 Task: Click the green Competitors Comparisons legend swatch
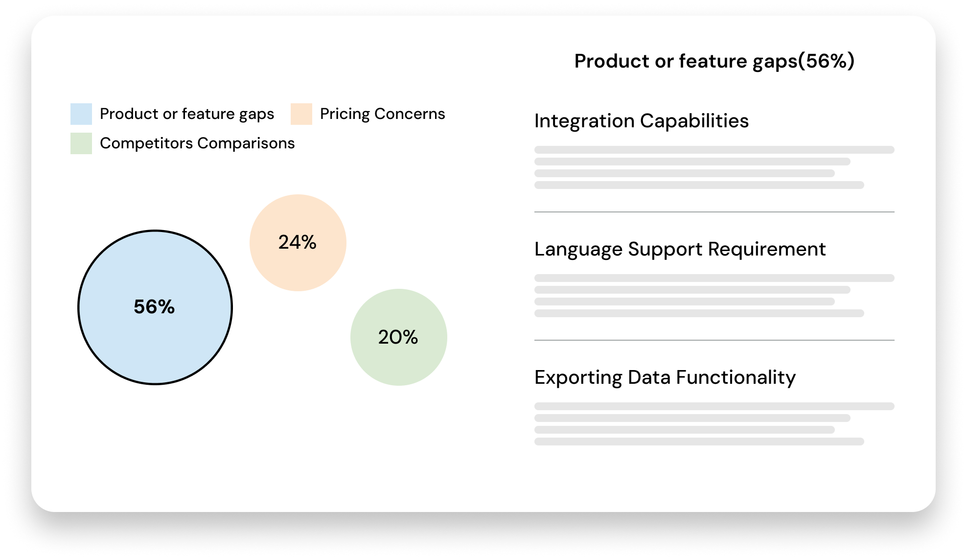(81, 143)
